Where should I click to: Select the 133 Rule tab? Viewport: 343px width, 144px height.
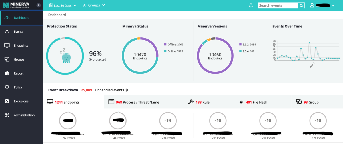(209, 102)
